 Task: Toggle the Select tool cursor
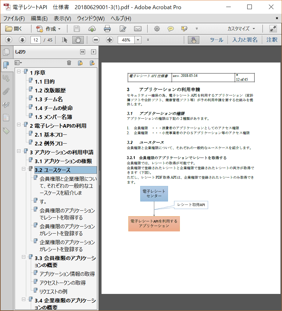point(65,40)
